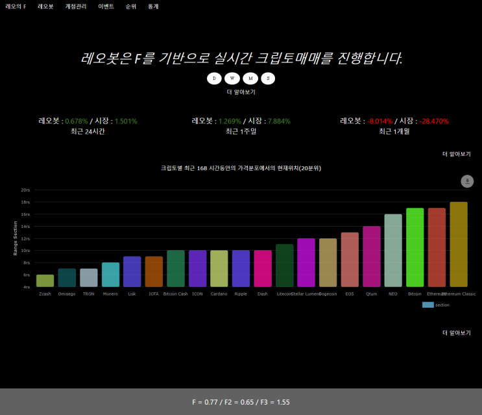The image size is (482, 415).
Task: Select the D round period button
Action: coord(214,79)
